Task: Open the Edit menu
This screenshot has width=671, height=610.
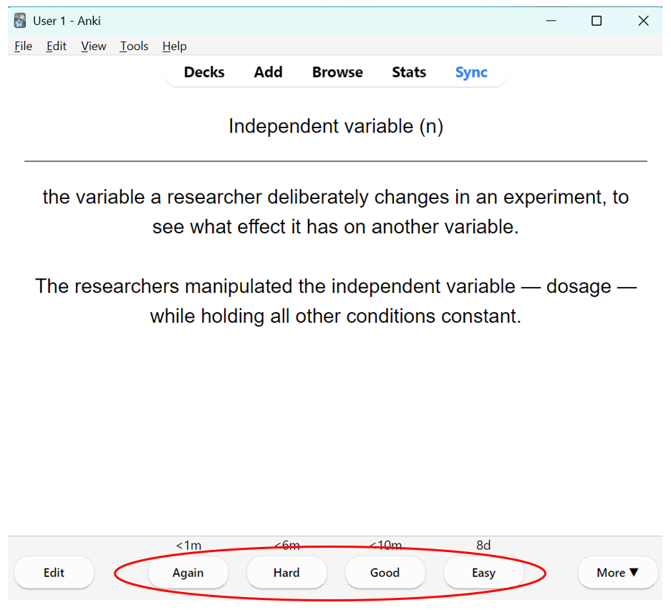Action: 57,47
